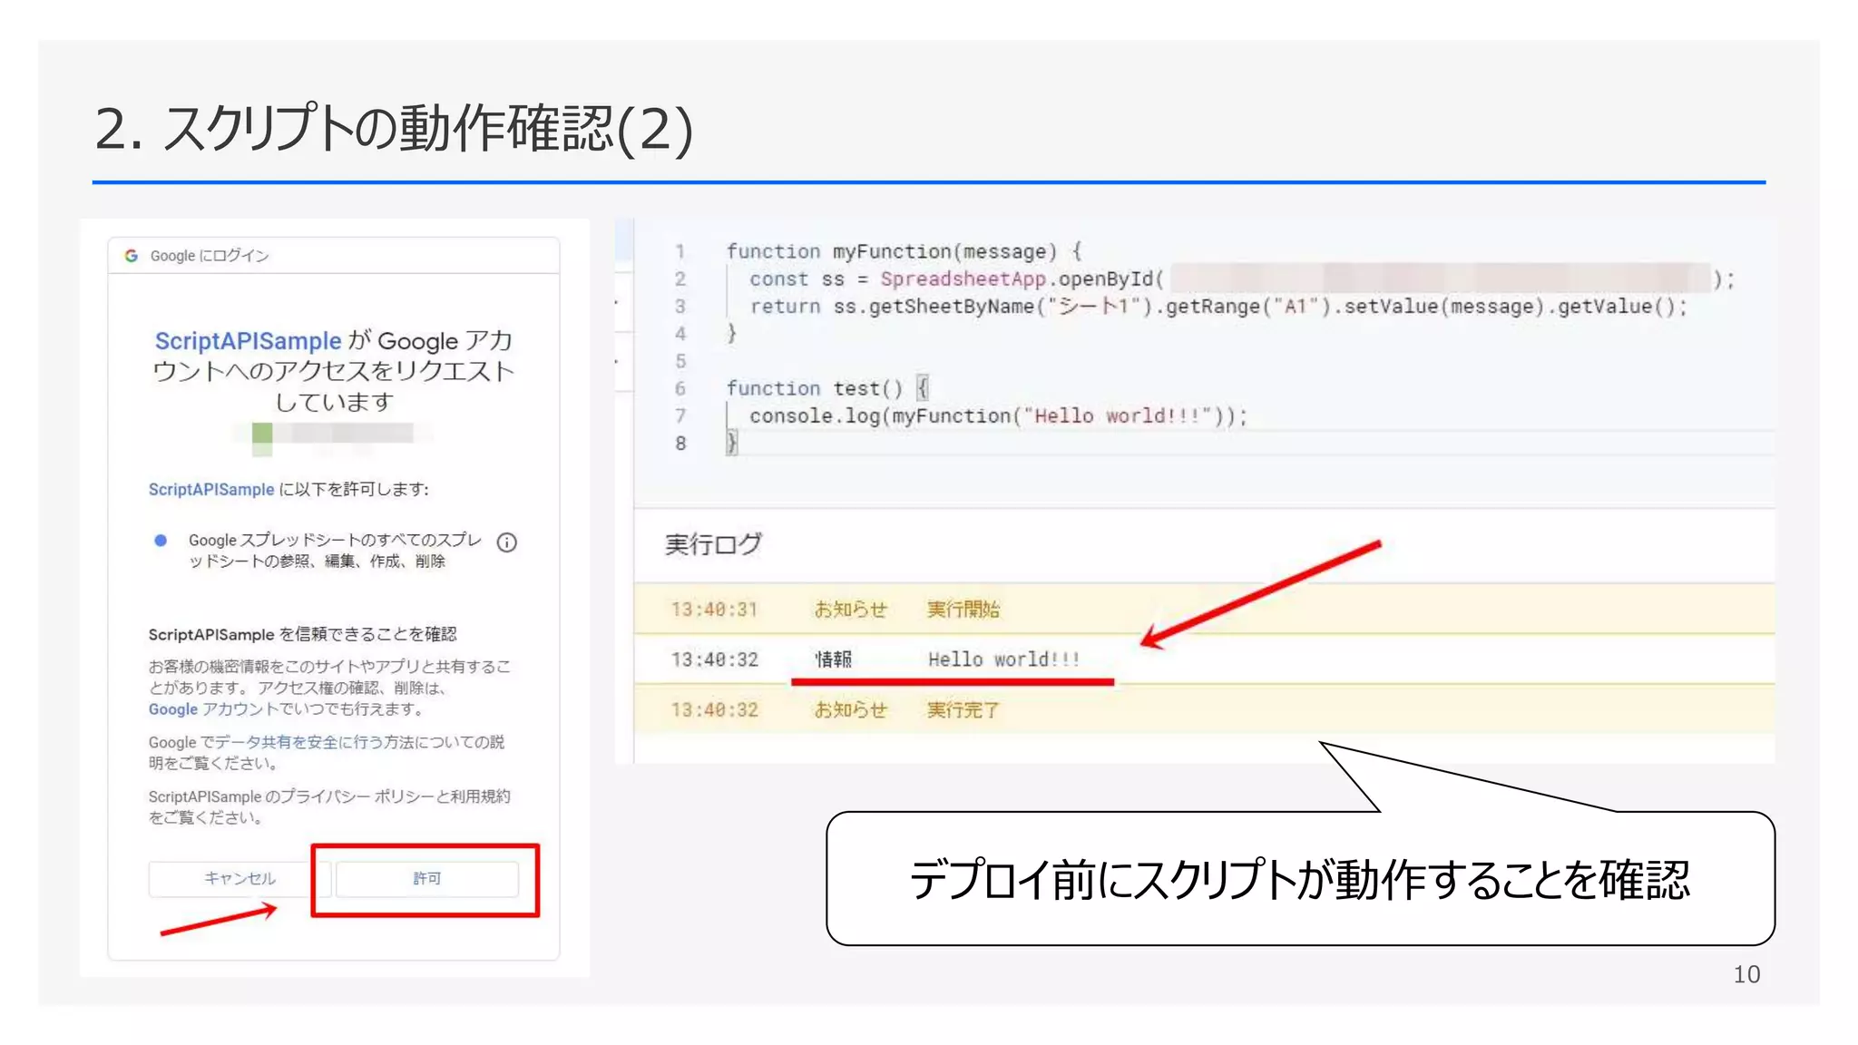
Task: Click the Google にログイン dialog title
Action: pos(210,256)
